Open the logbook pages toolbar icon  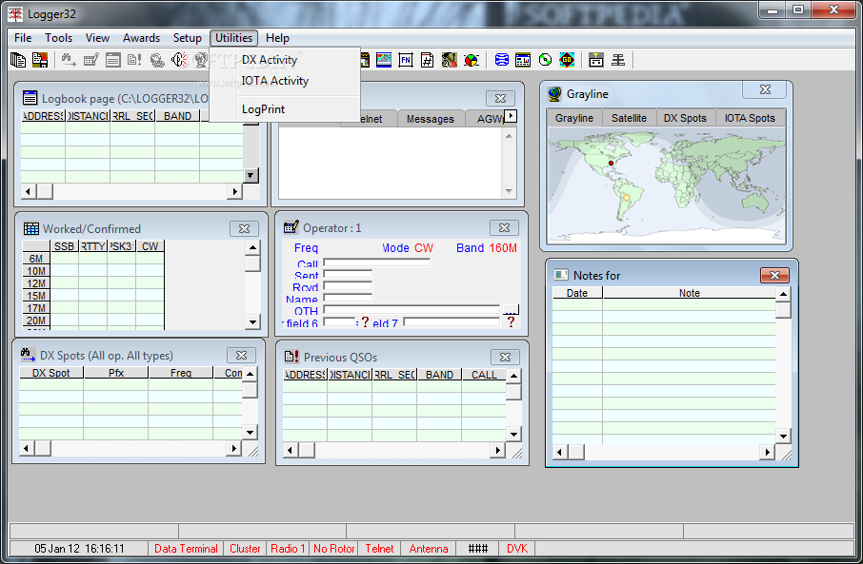[x=18, y=60]
